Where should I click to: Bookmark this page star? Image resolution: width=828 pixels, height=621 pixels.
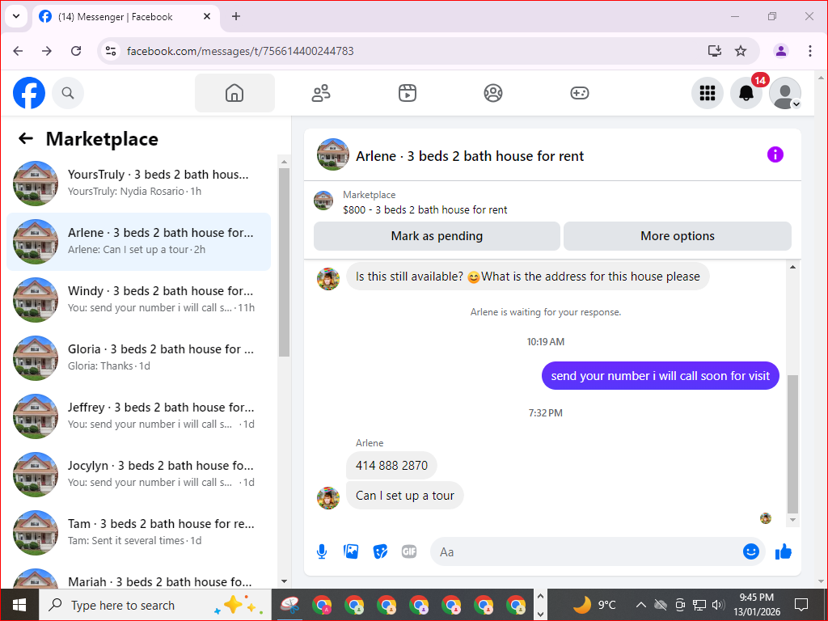point(741,51)
